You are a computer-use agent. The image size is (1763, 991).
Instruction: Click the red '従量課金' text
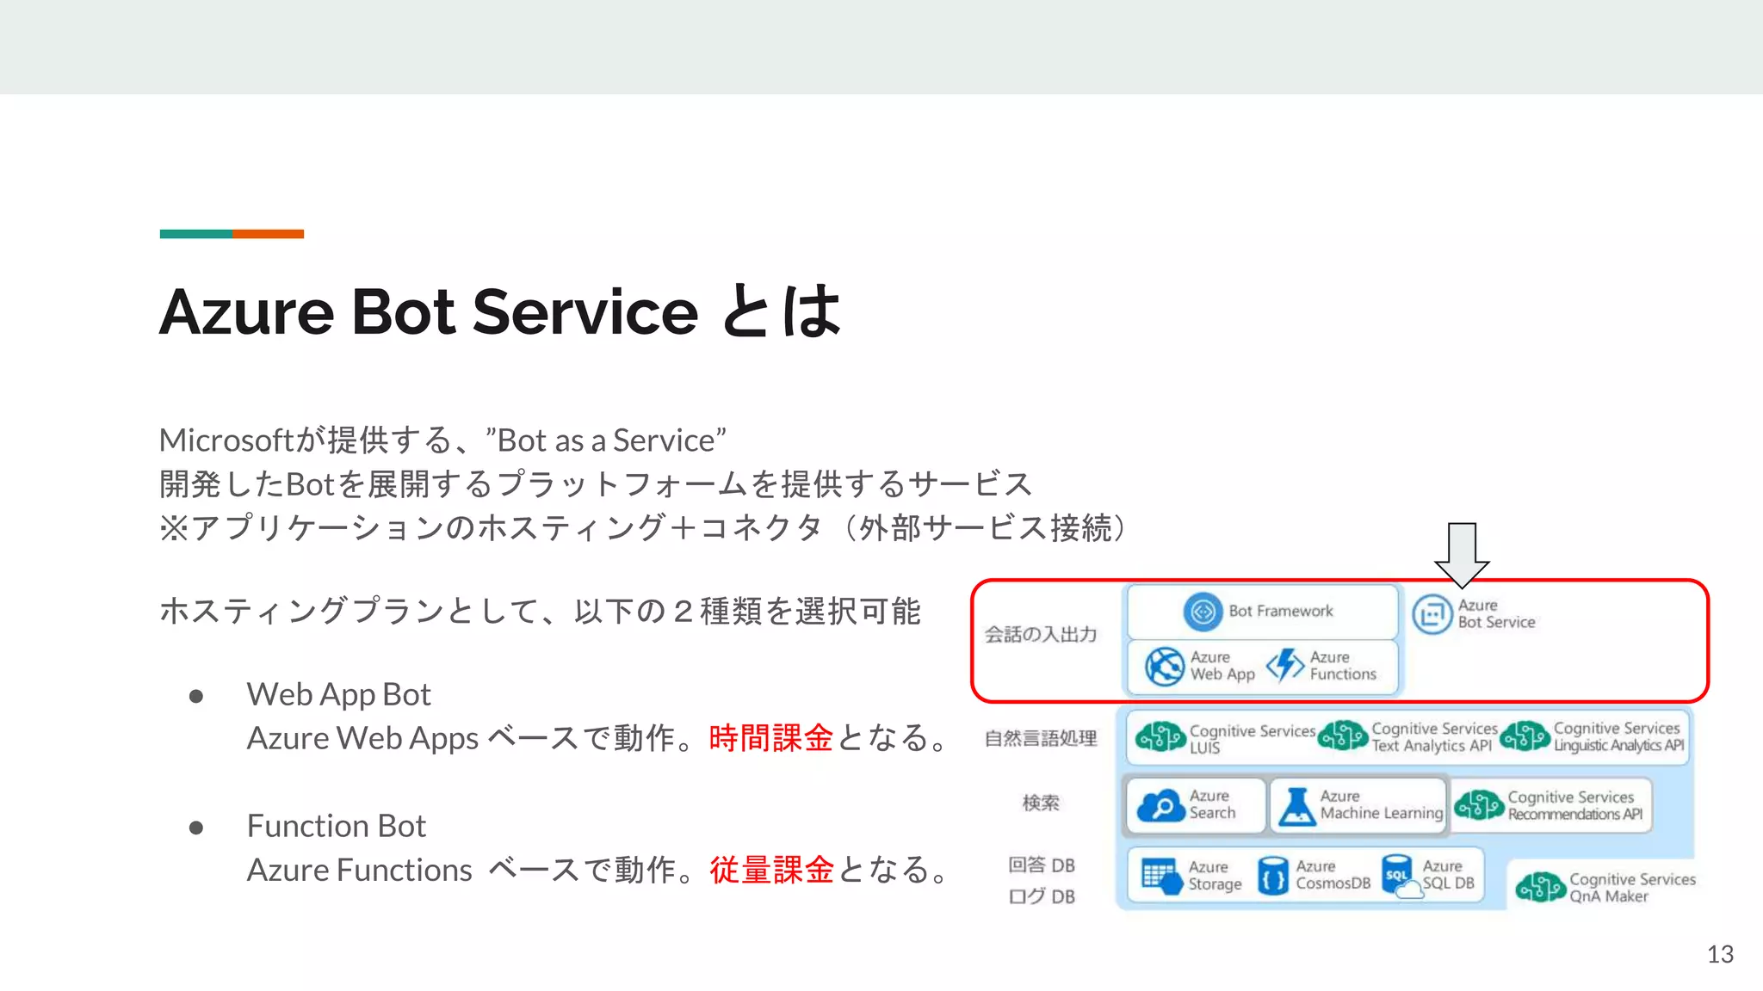coord(771,870)
